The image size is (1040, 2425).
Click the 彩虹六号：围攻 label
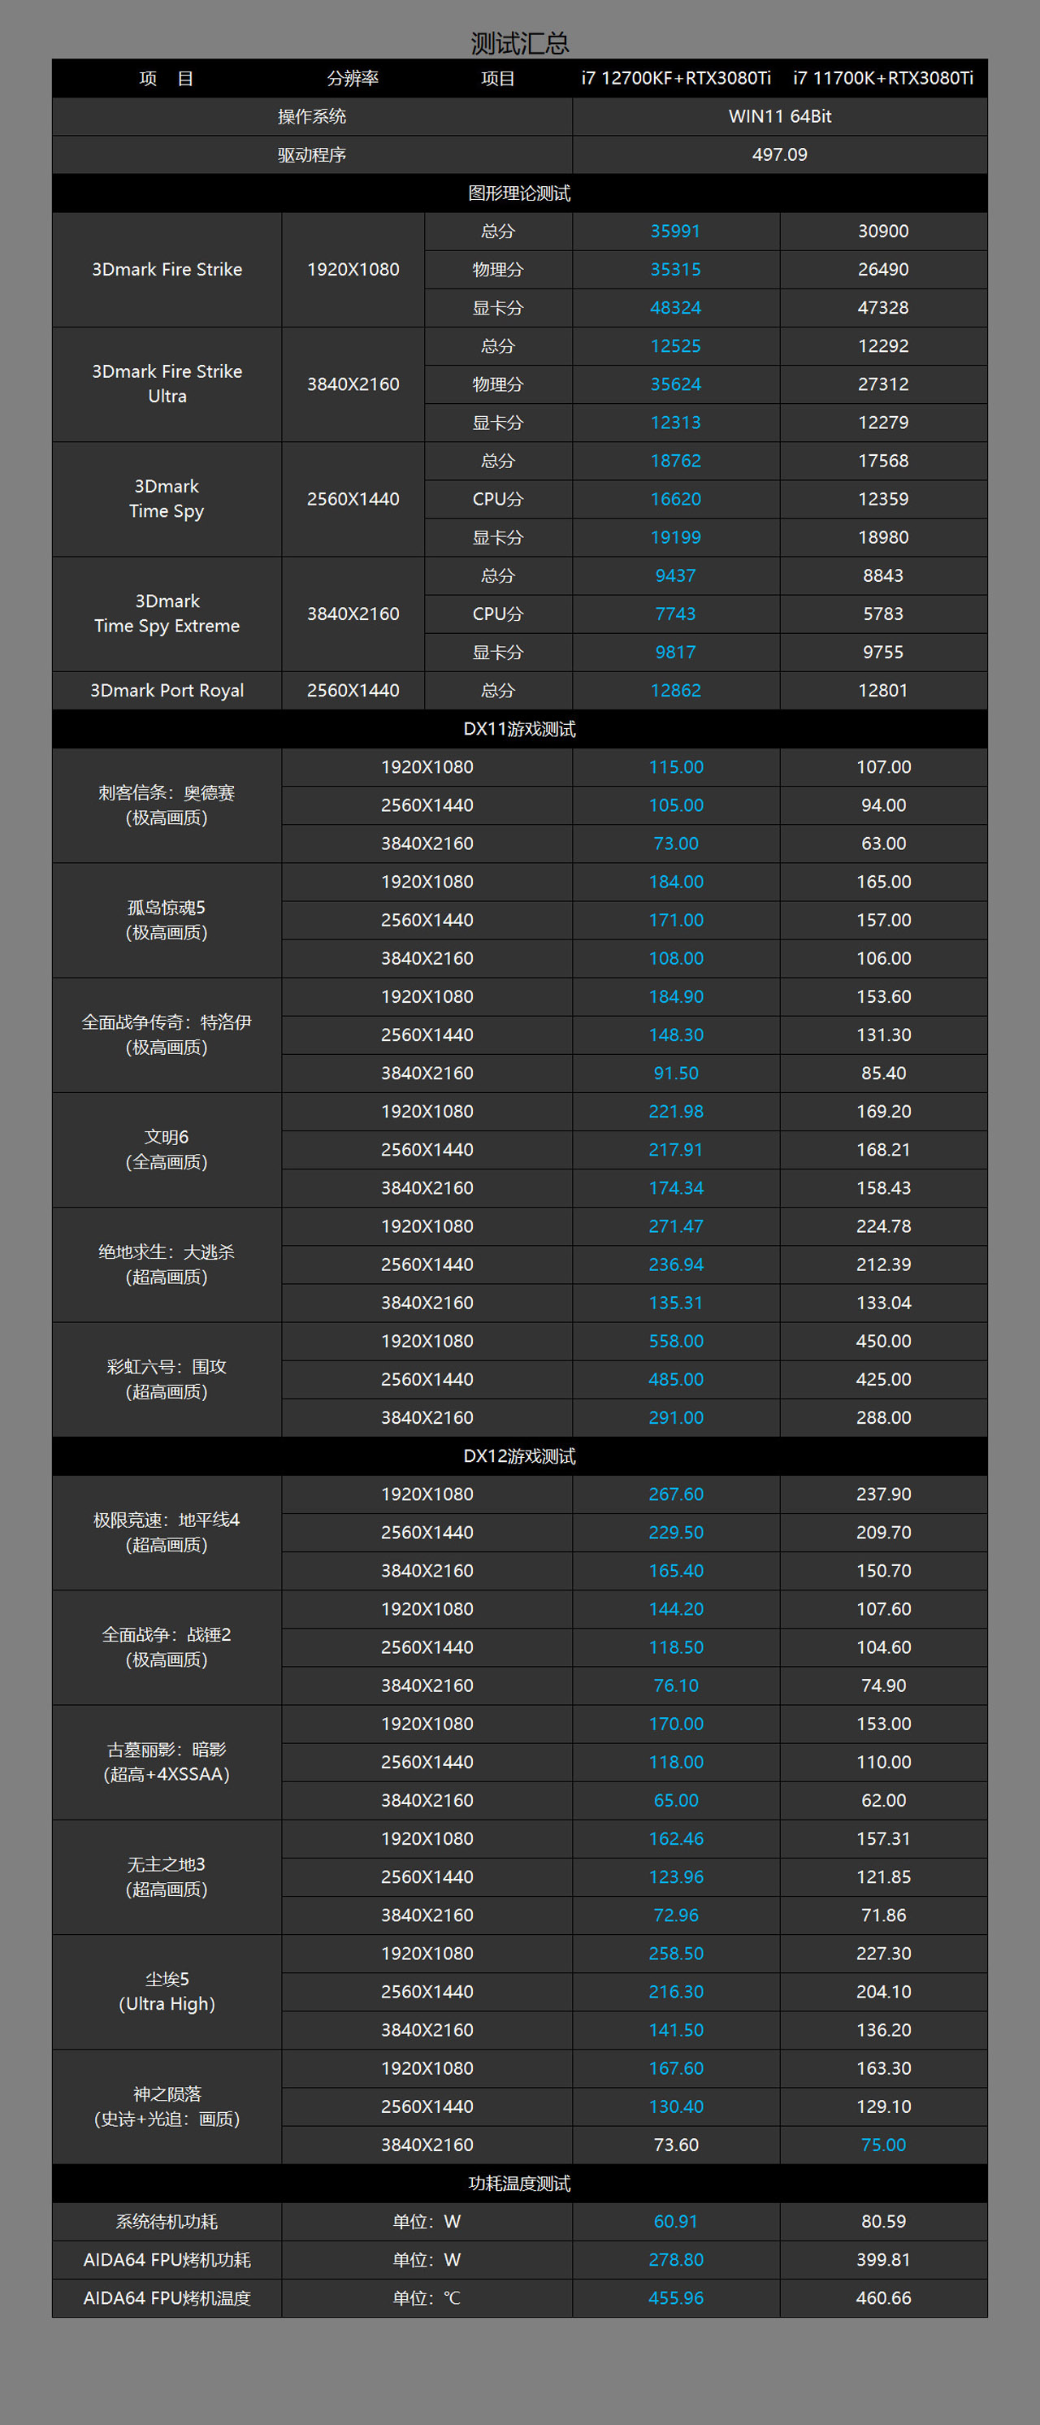tap(167, 1379)
